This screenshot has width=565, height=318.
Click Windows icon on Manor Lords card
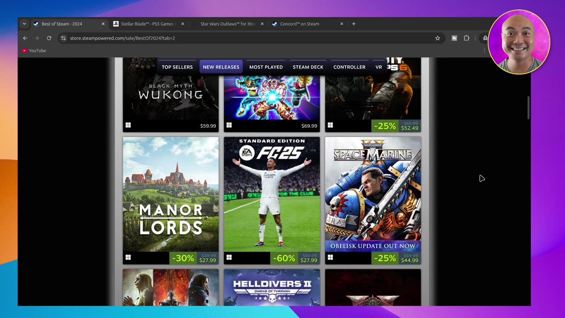(x=128, y=257)
